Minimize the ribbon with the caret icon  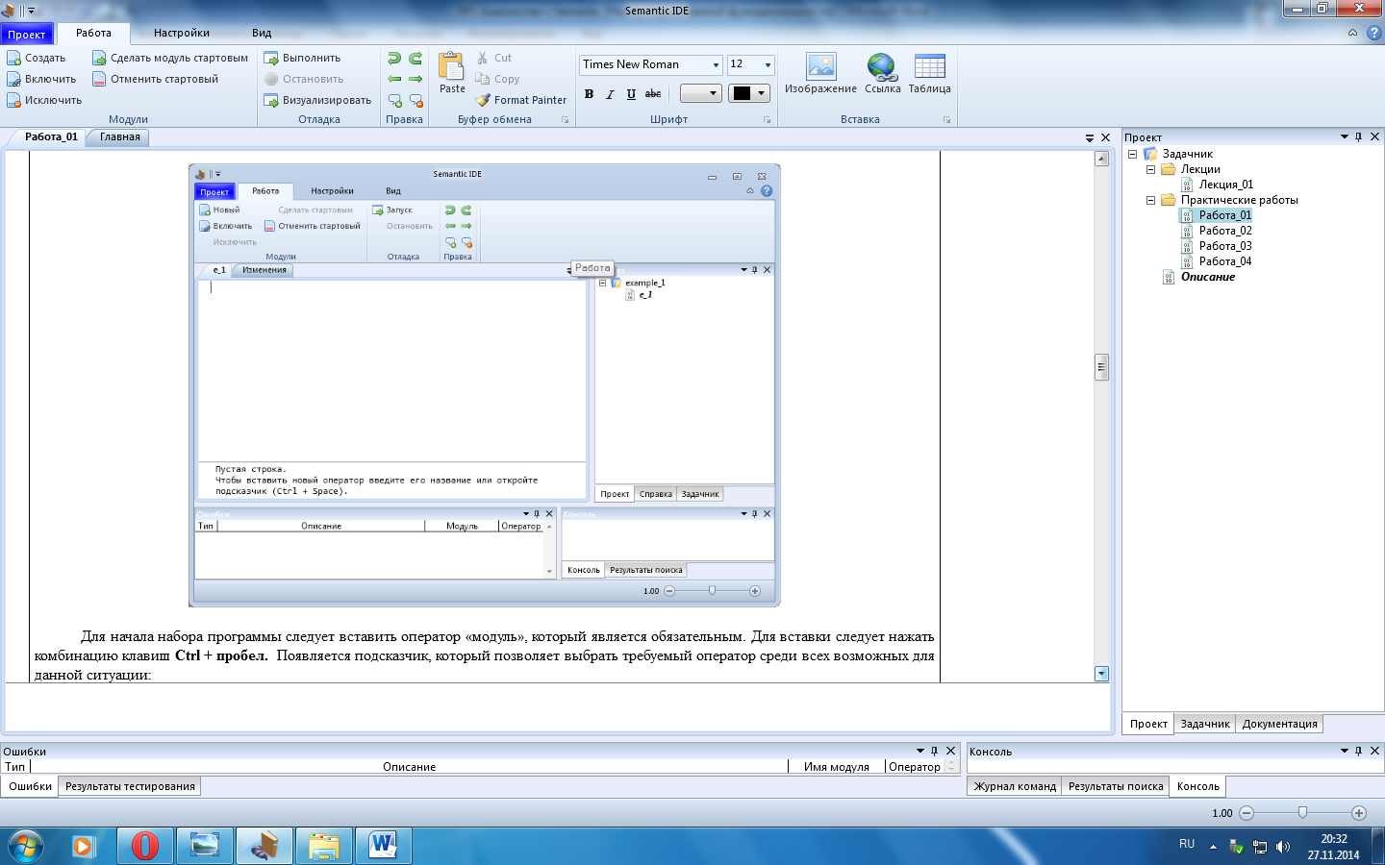(x=1352, y=33)
